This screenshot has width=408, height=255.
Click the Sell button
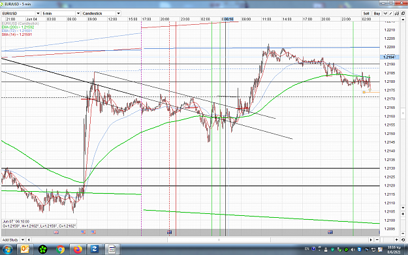[366, 14]
